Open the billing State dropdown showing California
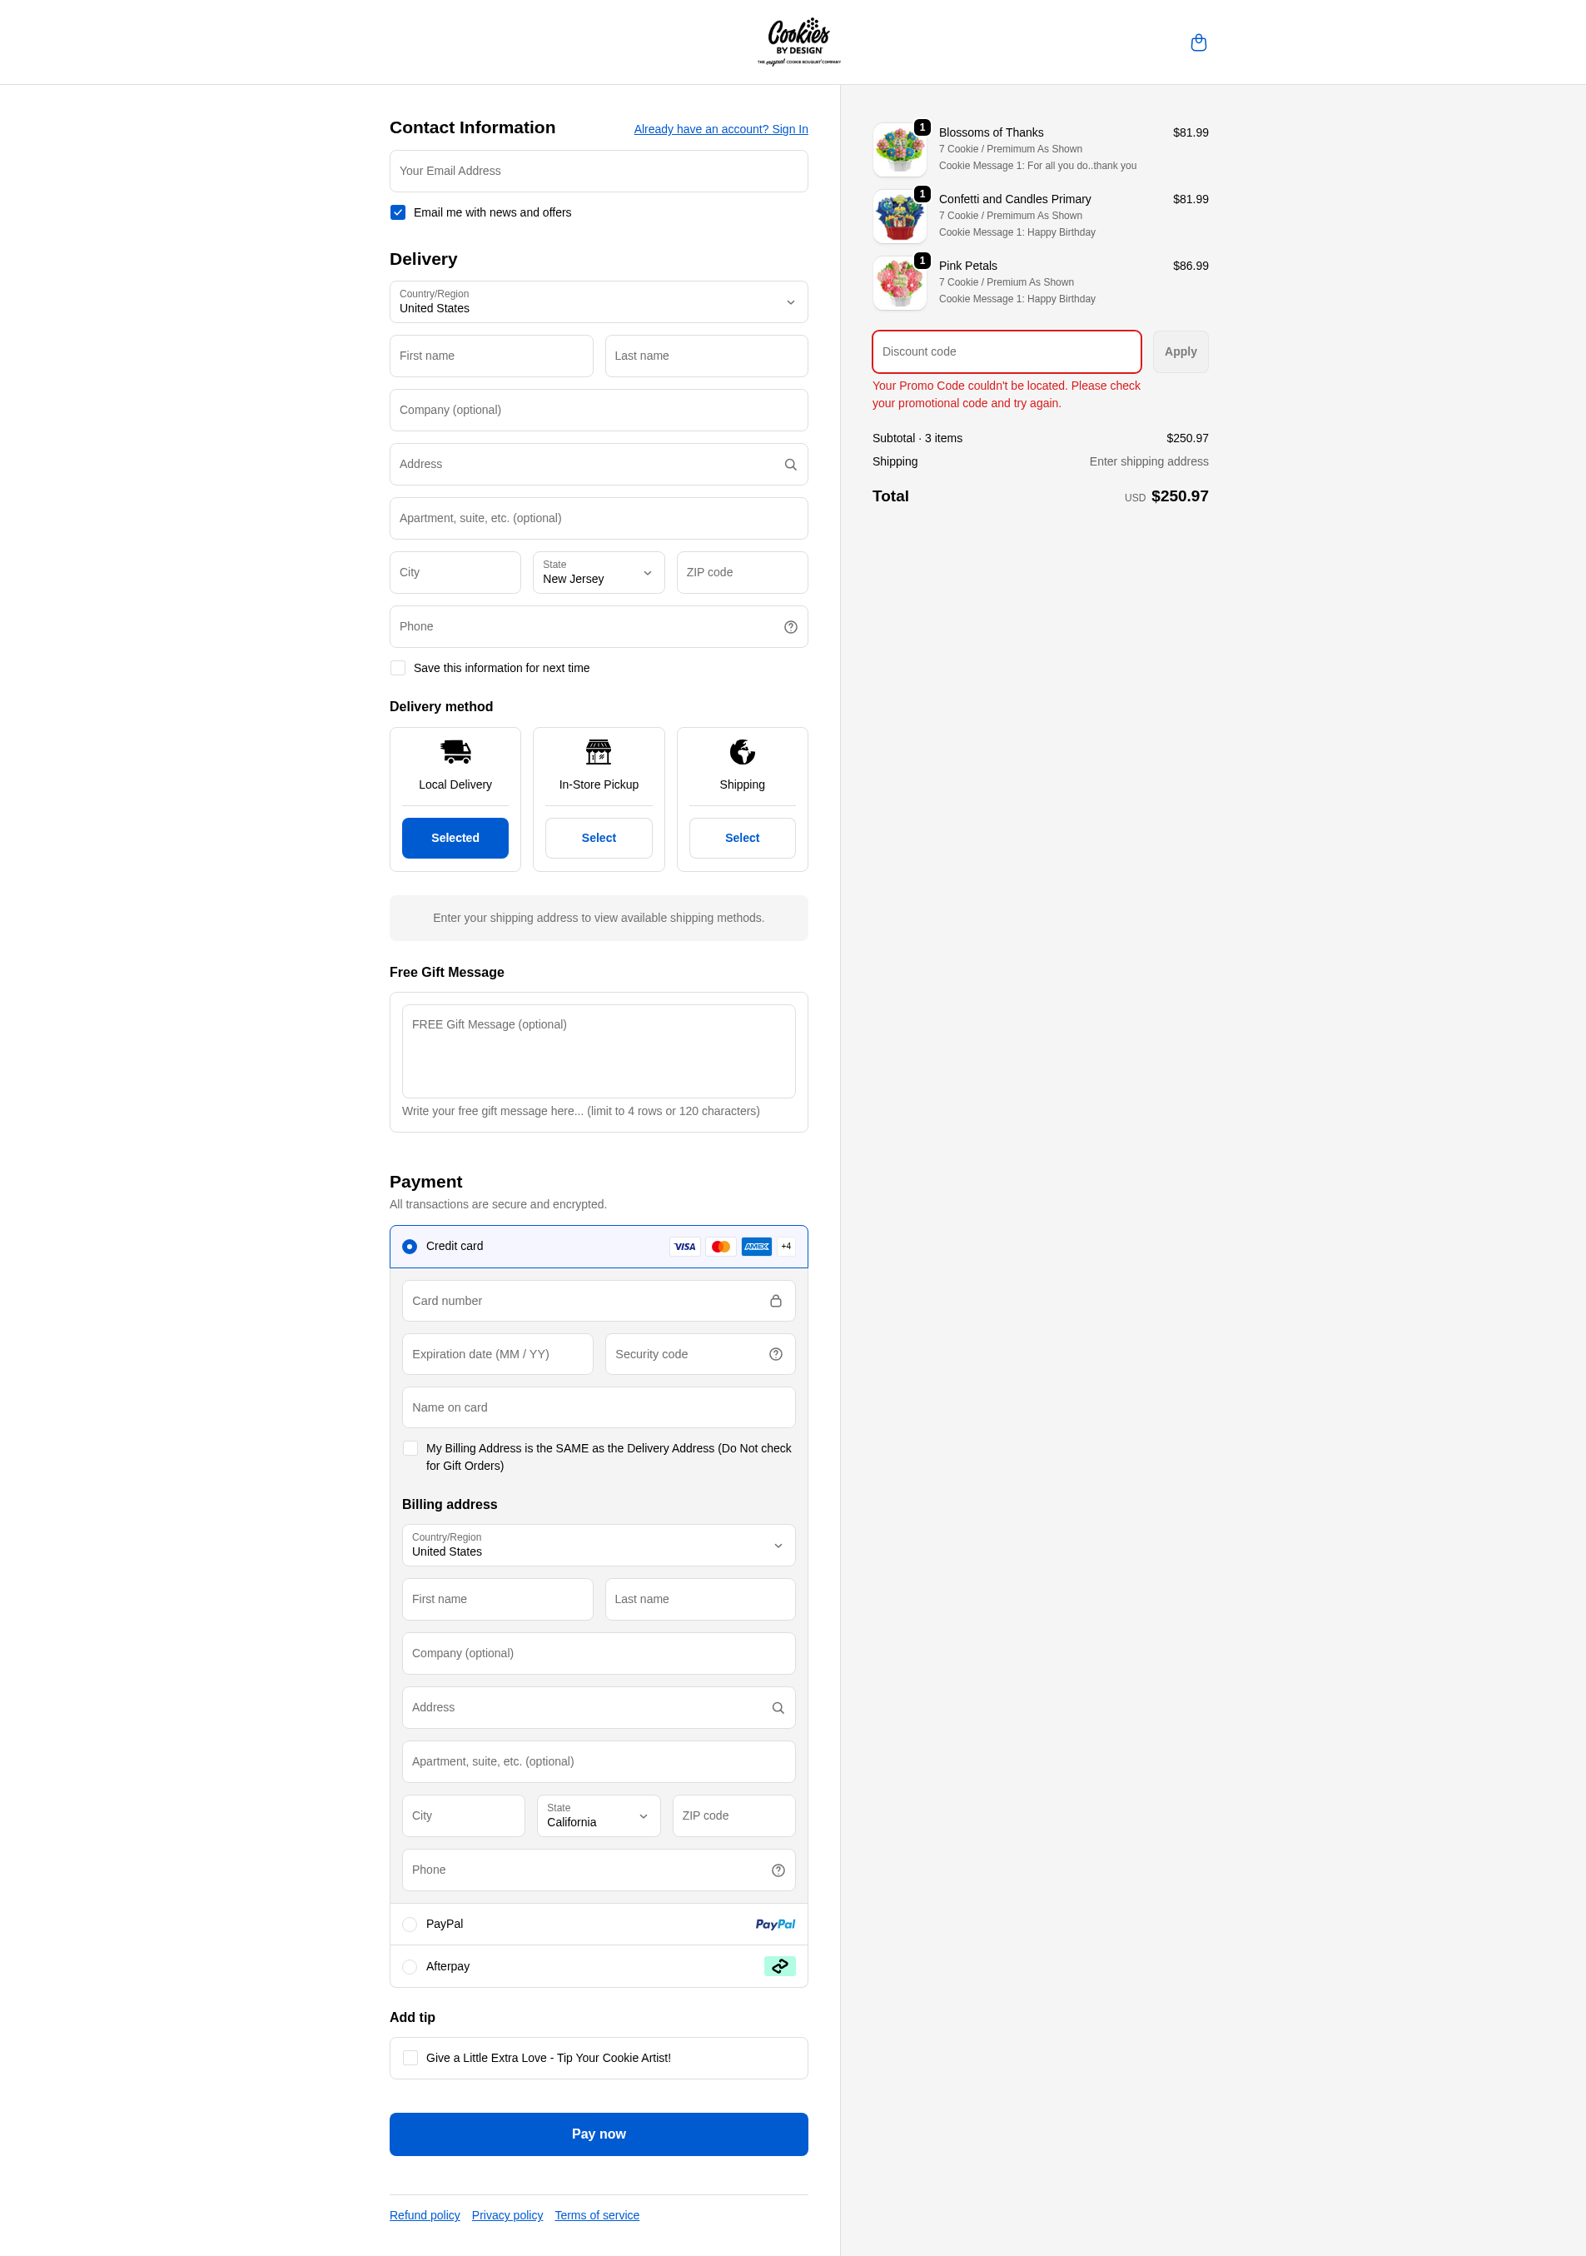This screenshot has width=1586, height=2256. 598,1815
